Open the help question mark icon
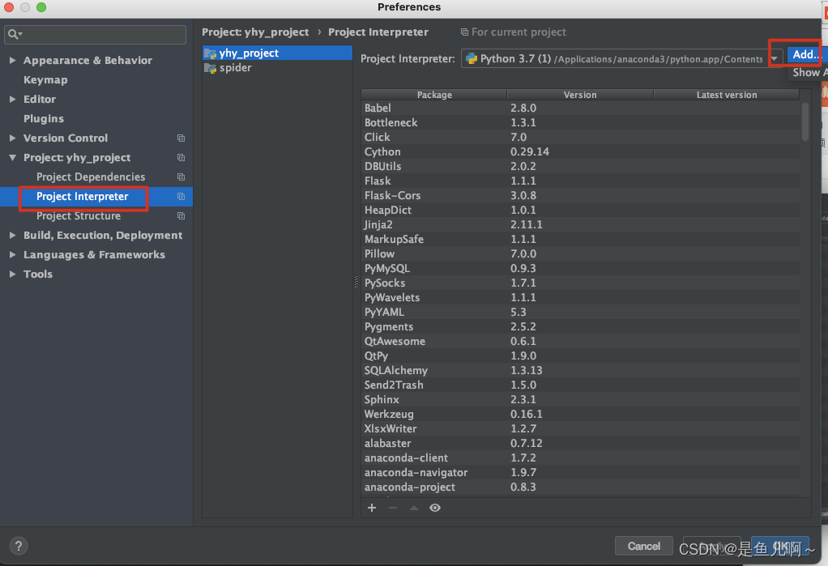Image resolution: width=828 pixels, height=566 pixels. [18, 546]
